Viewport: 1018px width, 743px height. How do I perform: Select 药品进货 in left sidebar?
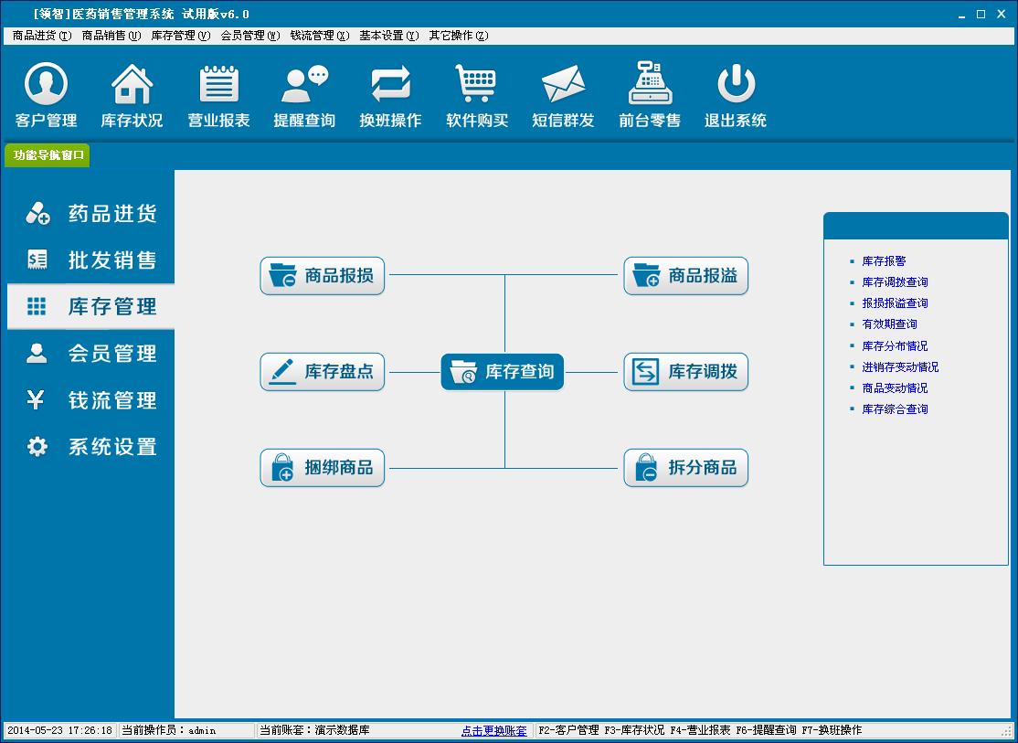(x=91, y=214)
